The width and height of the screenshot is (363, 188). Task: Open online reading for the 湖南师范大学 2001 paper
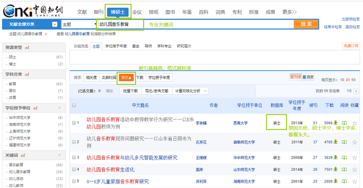[344, 181]
